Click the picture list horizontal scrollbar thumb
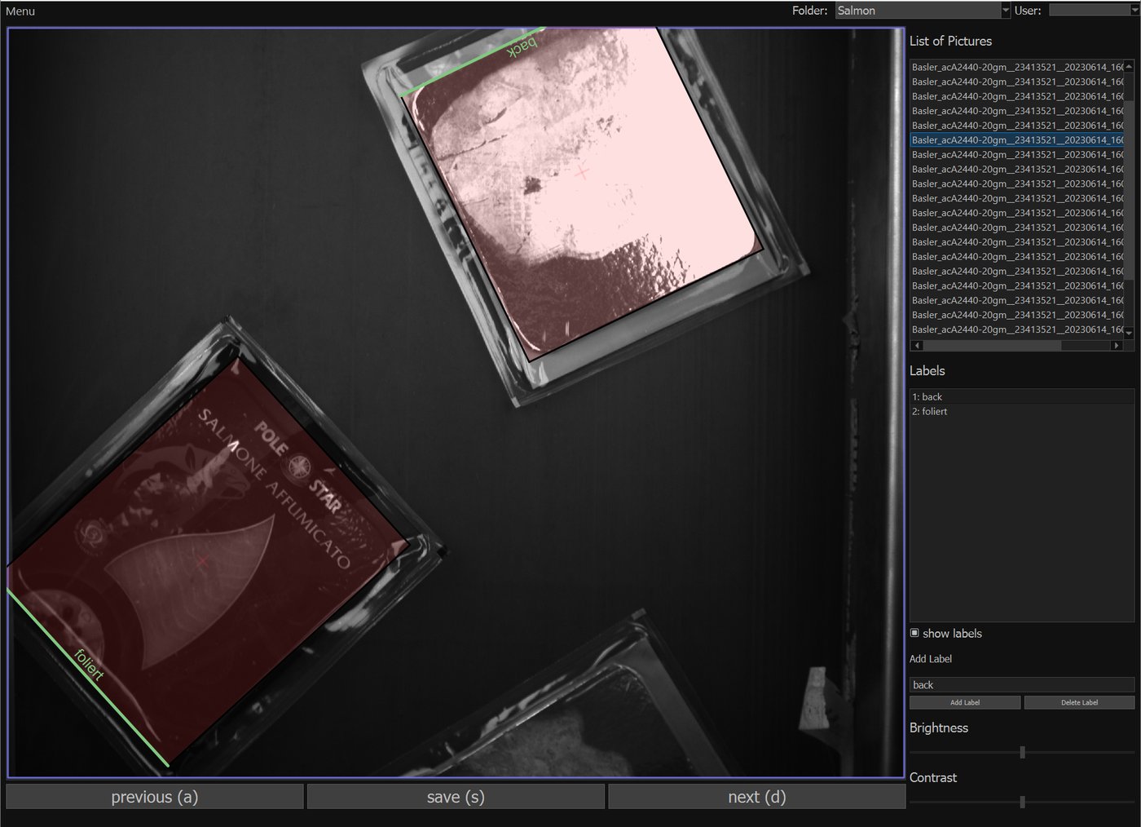This screenshot has width=1141, height=827. pos(990,345)
